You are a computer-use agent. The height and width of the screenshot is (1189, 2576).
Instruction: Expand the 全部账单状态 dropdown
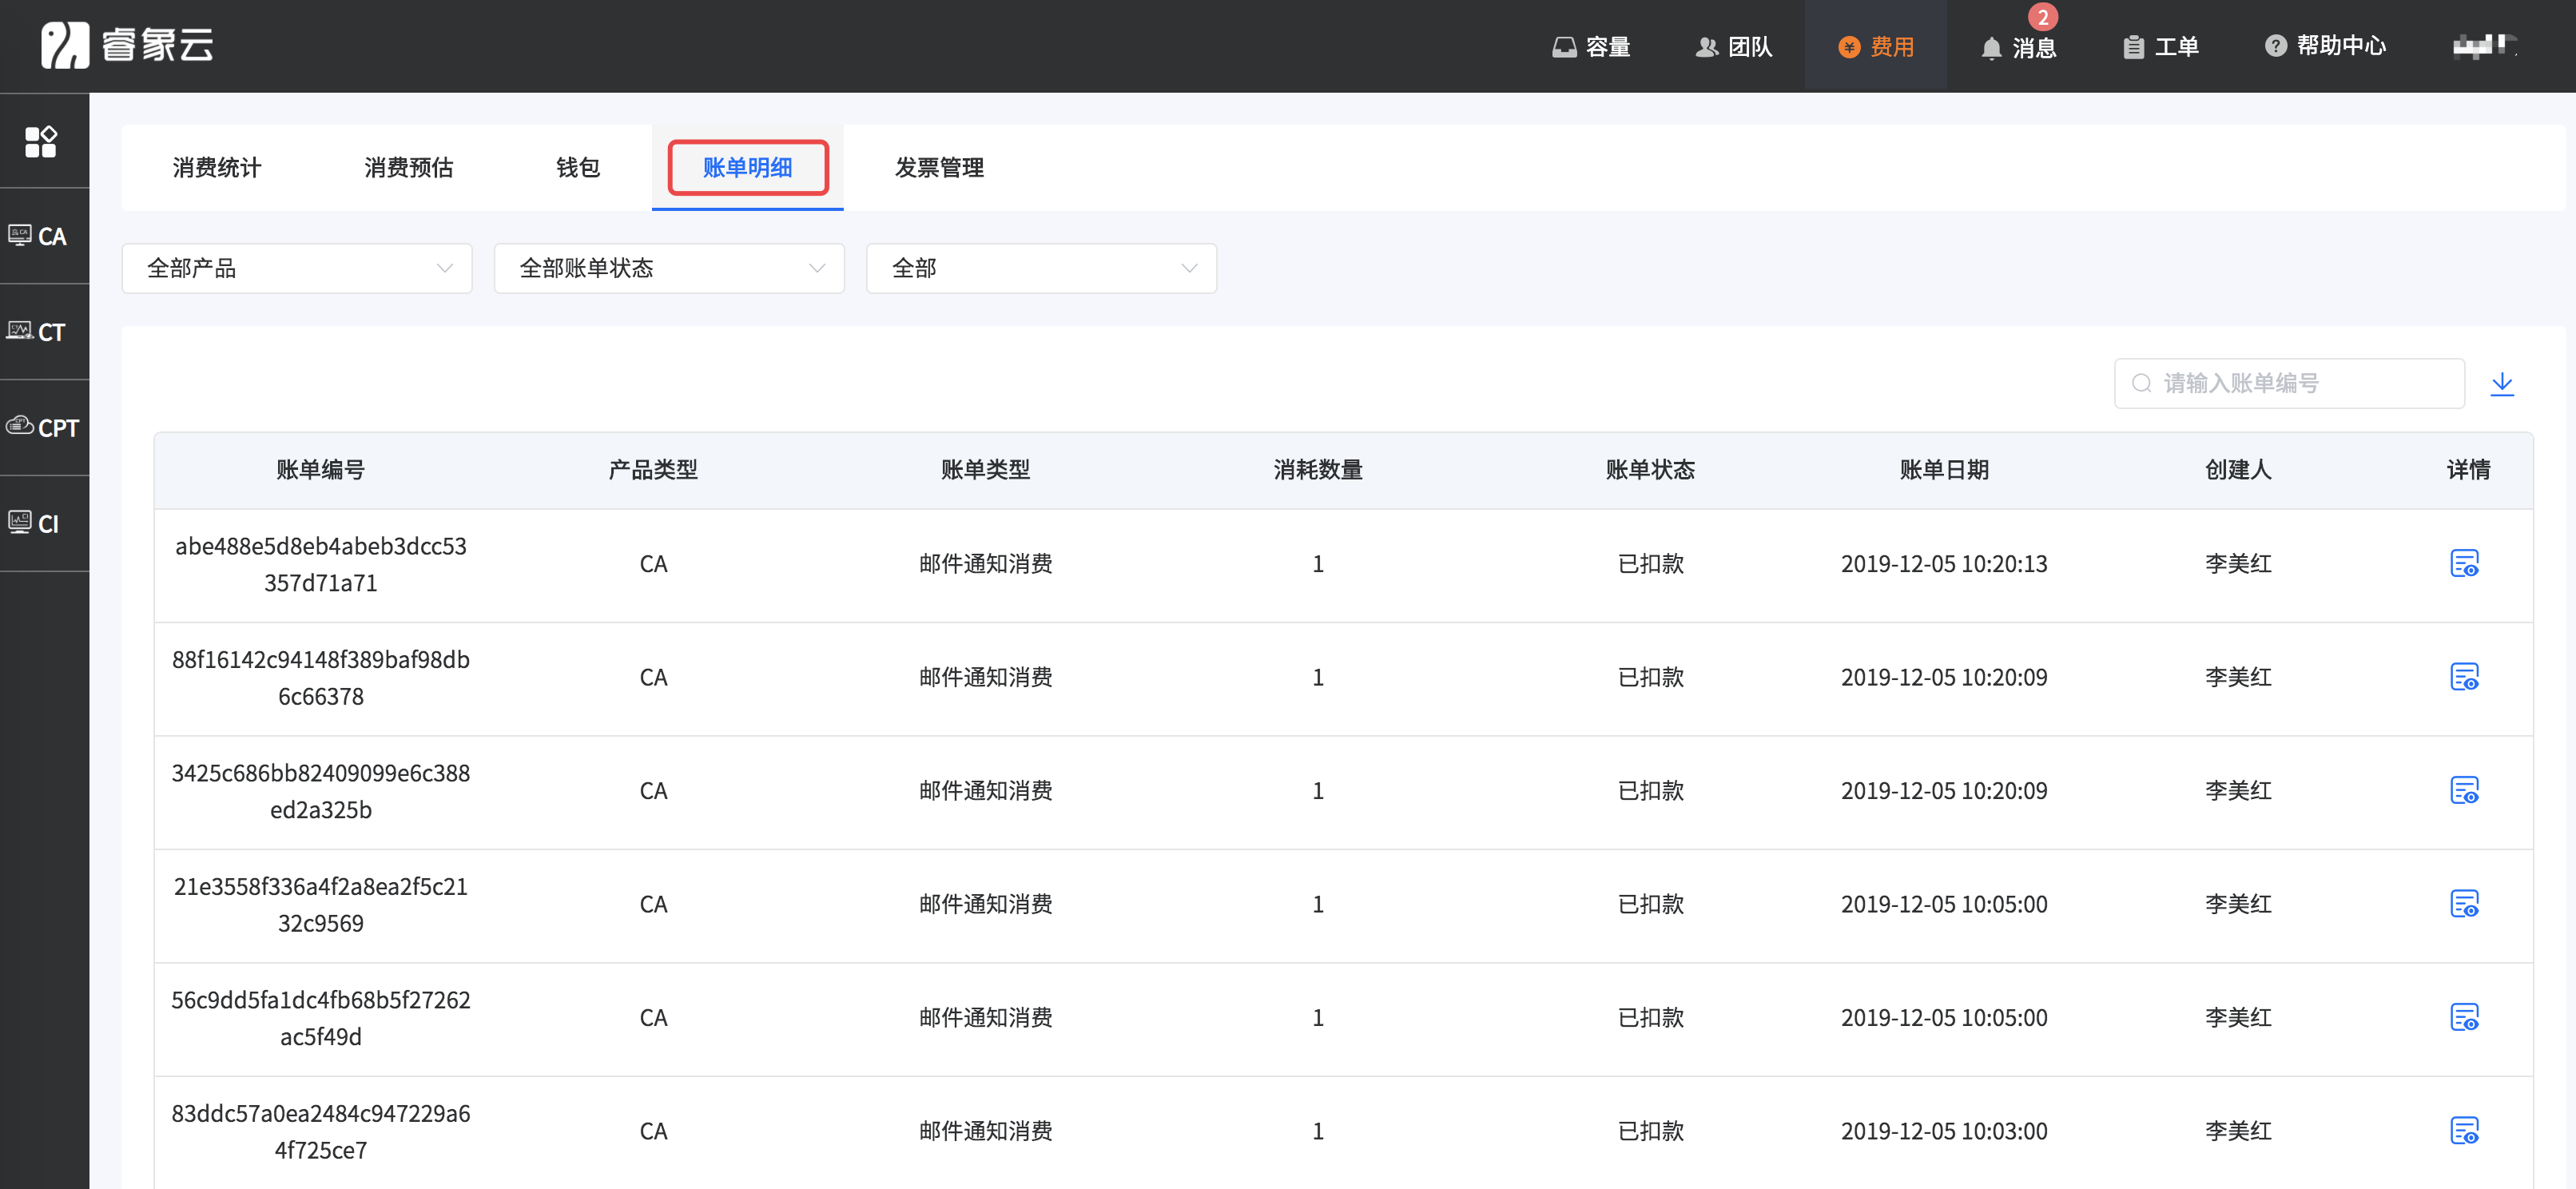click(x=669, y=268)
